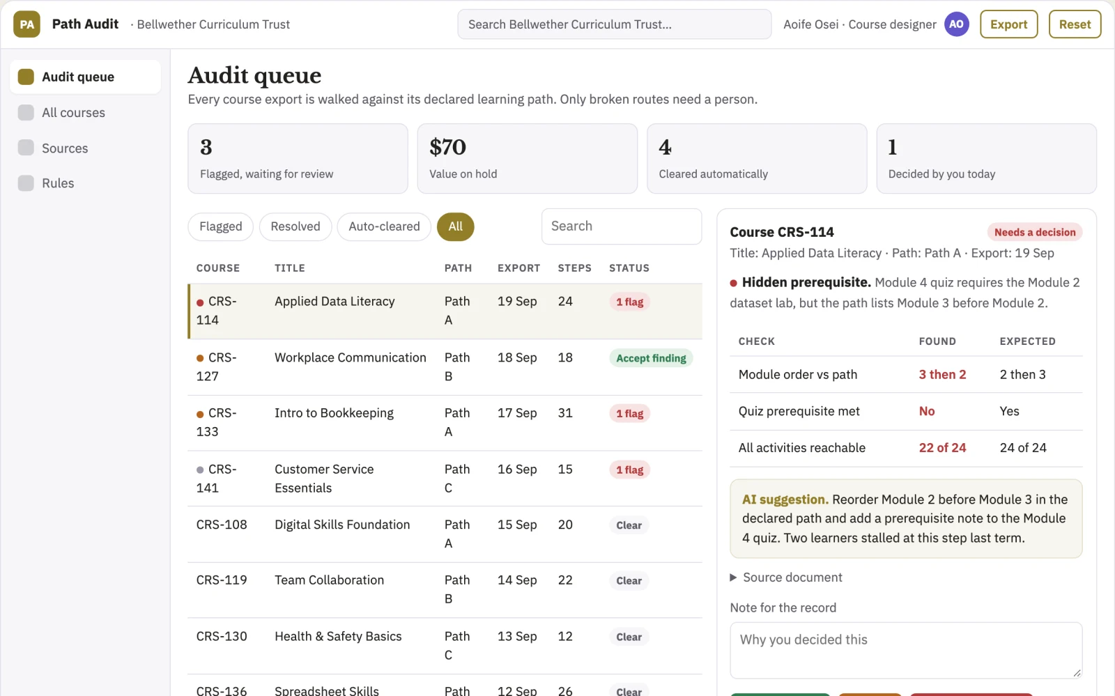The height and width of the screenshot is (696, 1115).
Task: Click the Module order vs path check row
Action: (906, 375)
